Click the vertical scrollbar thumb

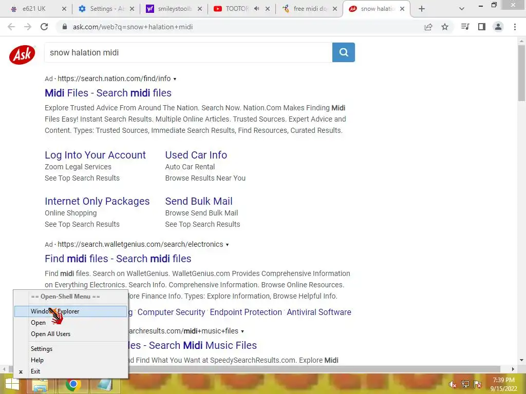pyautogui.click(x=521, y=72)
